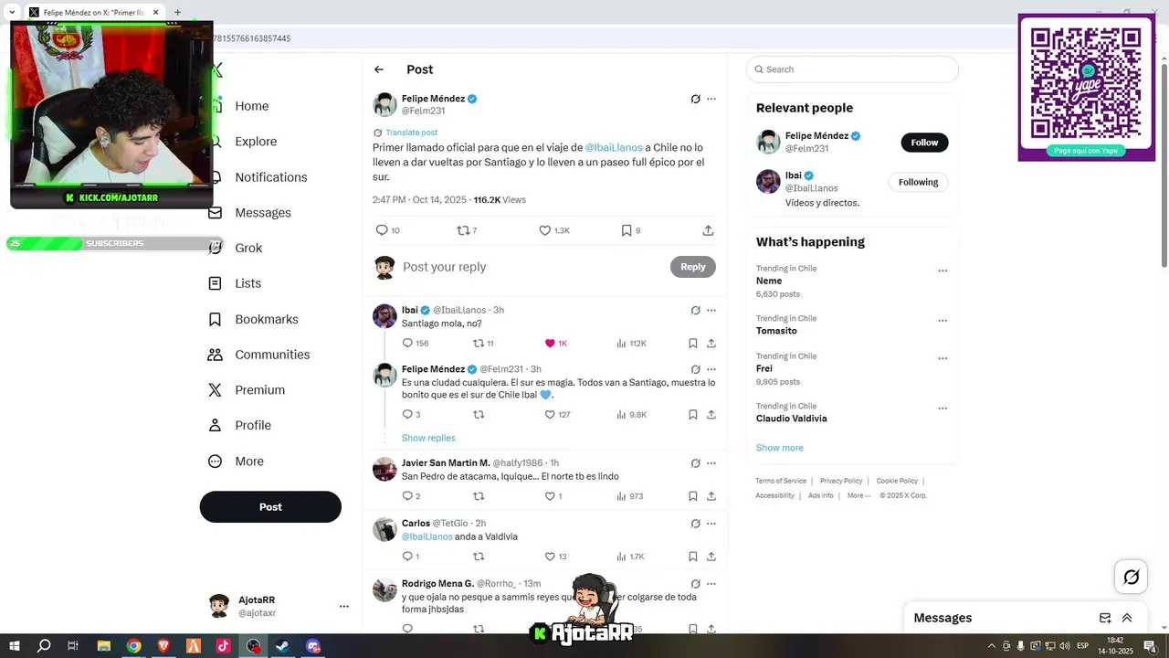Open Felipe Méndez profile avatar on main post
Viewport: 1169px width, 658px height.
click(x=384, y=104)
